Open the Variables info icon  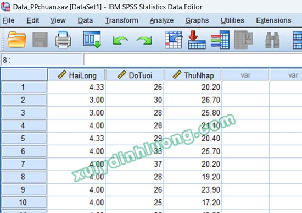coord(220,40)
